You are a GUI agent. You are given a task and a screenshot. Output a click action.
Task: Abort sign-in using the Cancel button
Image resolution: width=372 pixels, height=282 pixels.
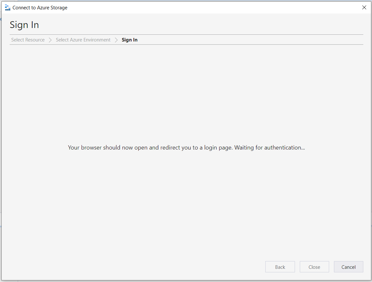coord(348,267)
